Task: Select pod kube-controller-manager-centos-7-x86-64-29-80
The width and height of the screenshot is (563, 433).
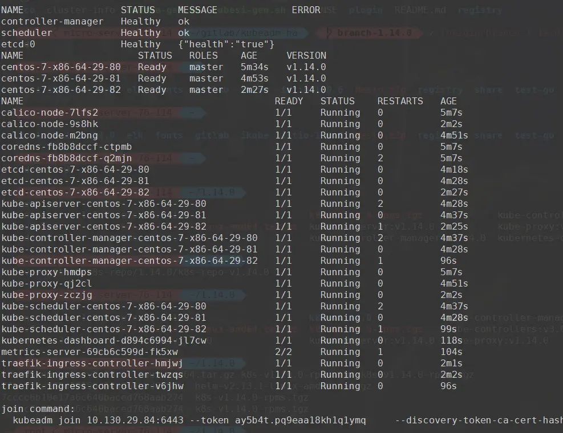Action: click(129, 238)
